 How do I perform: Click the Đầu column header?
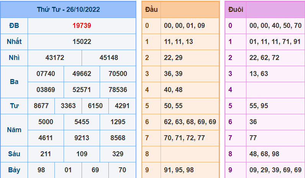tap(151, 10)
